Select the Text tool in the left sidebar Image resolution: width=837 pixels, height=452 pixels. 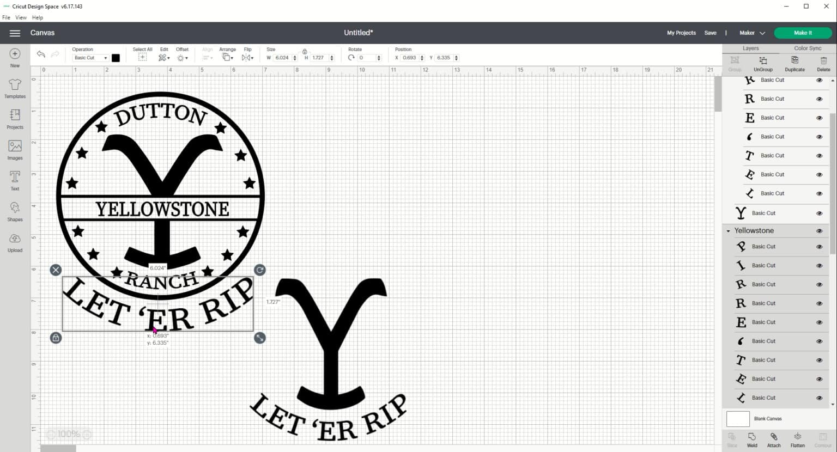tap(15, 180)
